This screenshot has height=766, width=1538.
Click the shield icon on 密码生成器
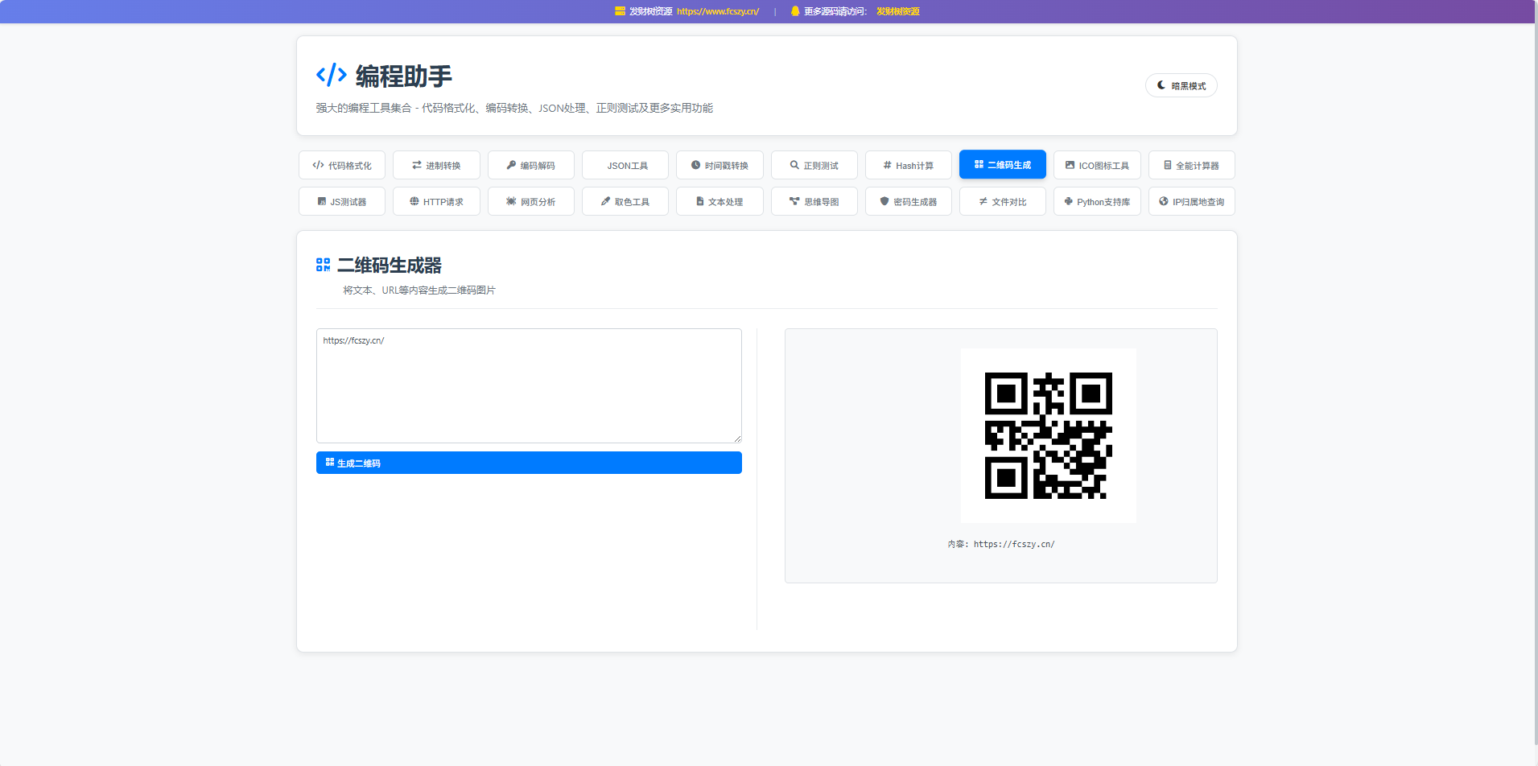(884, 201)
